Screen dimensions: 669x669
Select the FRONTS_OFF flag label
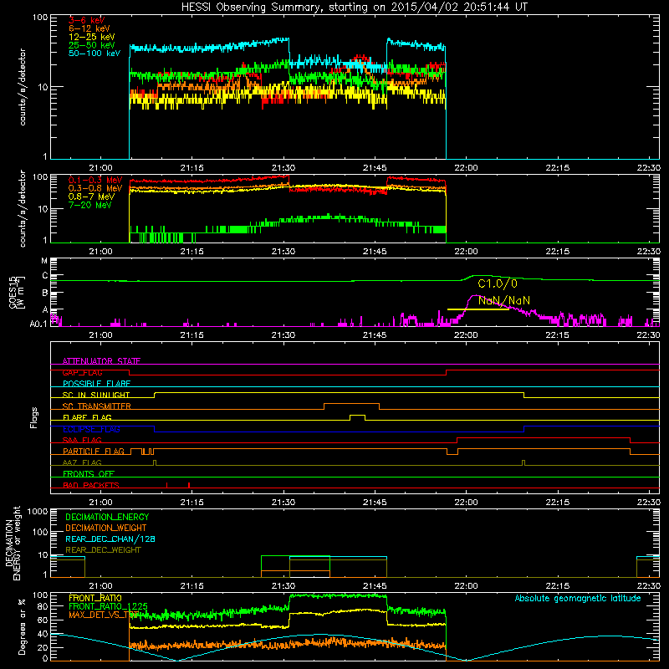click(x=89, y=474)
